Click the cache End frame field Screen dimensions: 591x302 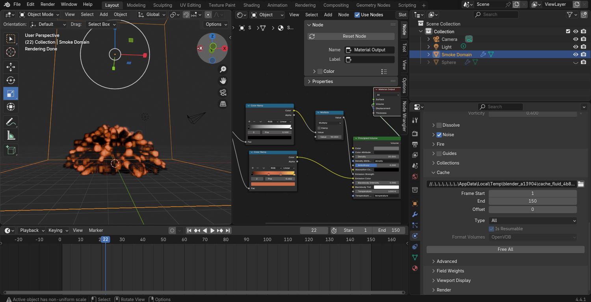click(532, 201)
